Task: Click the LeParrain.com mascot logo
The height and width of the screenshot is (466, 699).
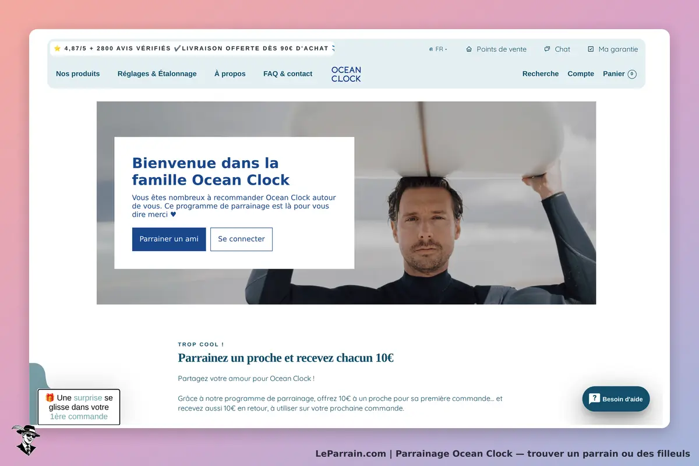Action: point(25,440)
